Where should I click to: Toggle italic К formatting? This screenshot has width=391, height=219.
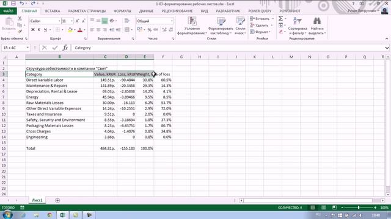coord(39,30)
